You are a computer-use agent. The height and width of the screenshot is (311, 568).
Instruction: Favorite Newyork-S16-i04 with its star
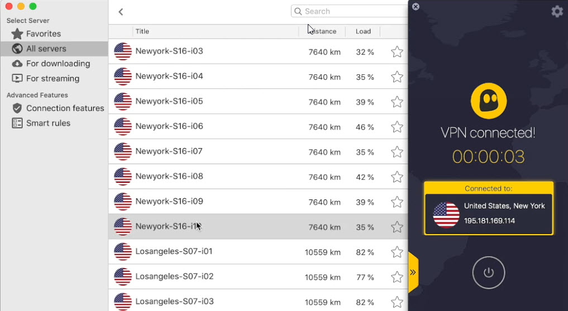click(x=397, y=76)
